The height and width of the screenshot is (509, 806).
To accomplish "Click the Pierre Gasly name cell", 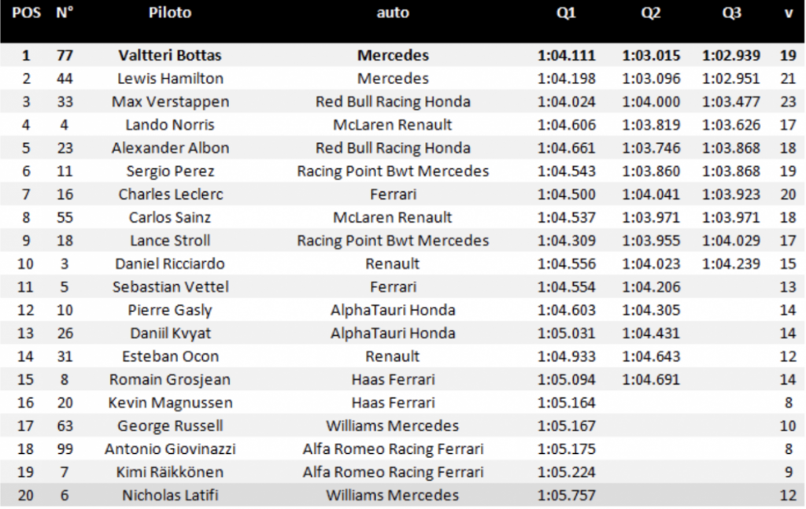I will tap(170, 310).
